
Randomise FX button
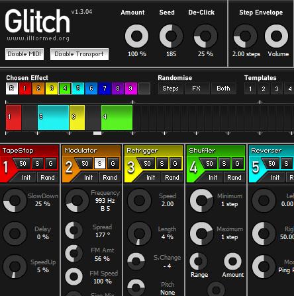click(197, 89)
